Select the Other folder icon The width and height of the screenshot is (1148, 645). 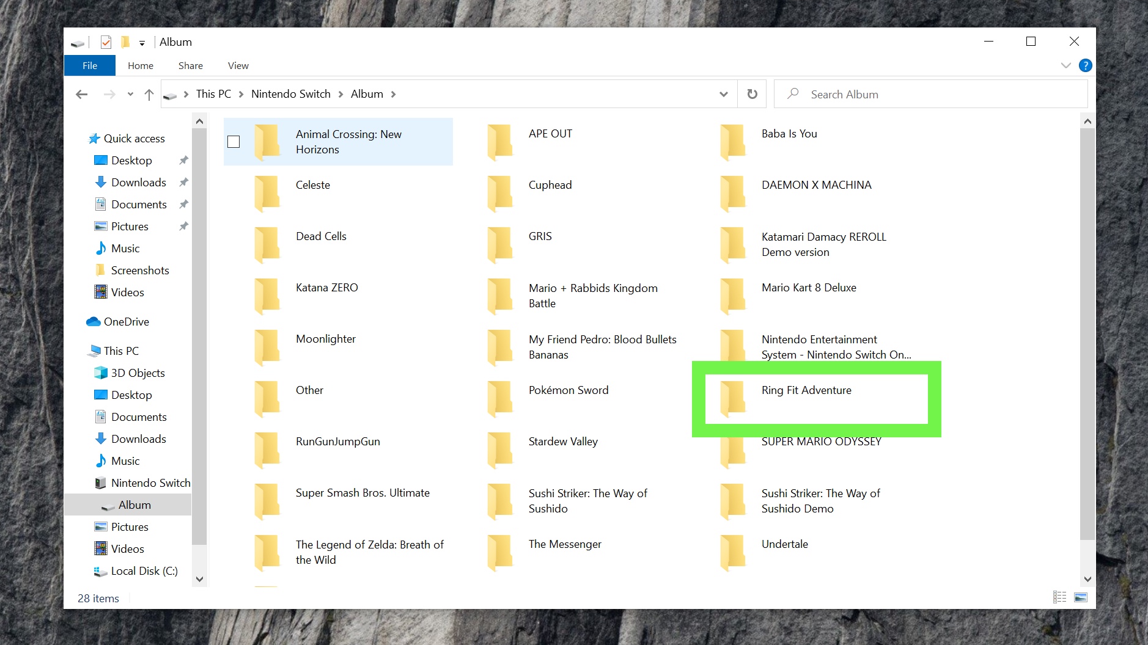pos(267,398)
